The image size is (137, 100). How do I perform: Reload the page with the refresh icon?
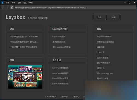pyautogui.click(x=12, y=7)
